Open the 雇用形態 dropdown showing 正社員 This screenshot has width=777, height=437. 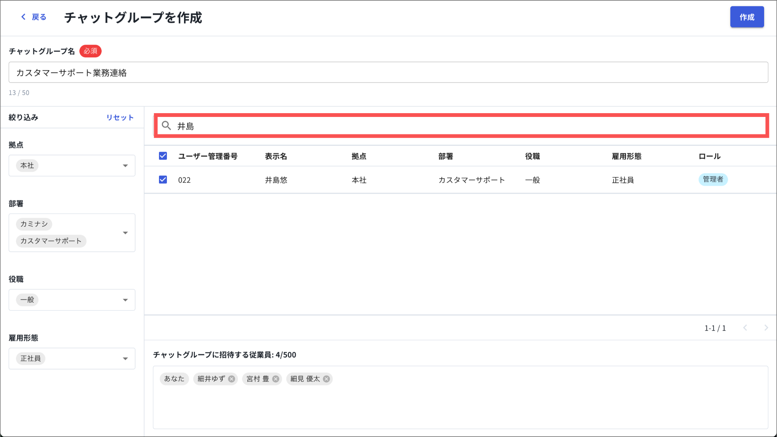coord(125,358)
